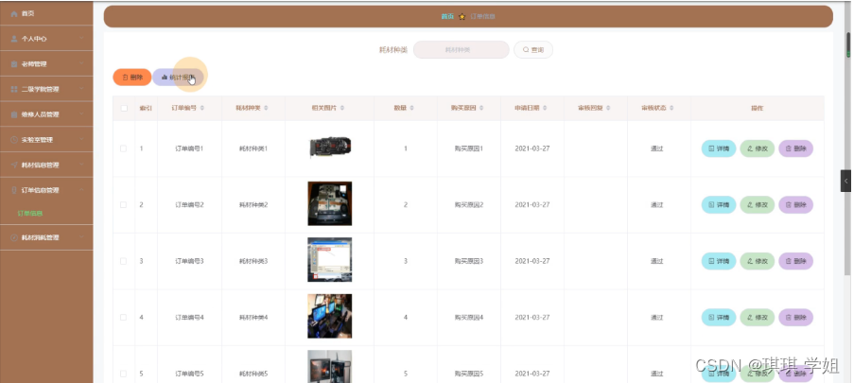Viewport: 854px width, 383px height.
Task: Collapse the 订单信息管理 sidebar menu
Action: point(46,190)
